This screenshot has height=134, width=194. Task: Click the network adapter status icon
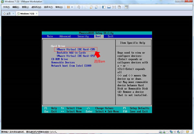tap(171, 132)
